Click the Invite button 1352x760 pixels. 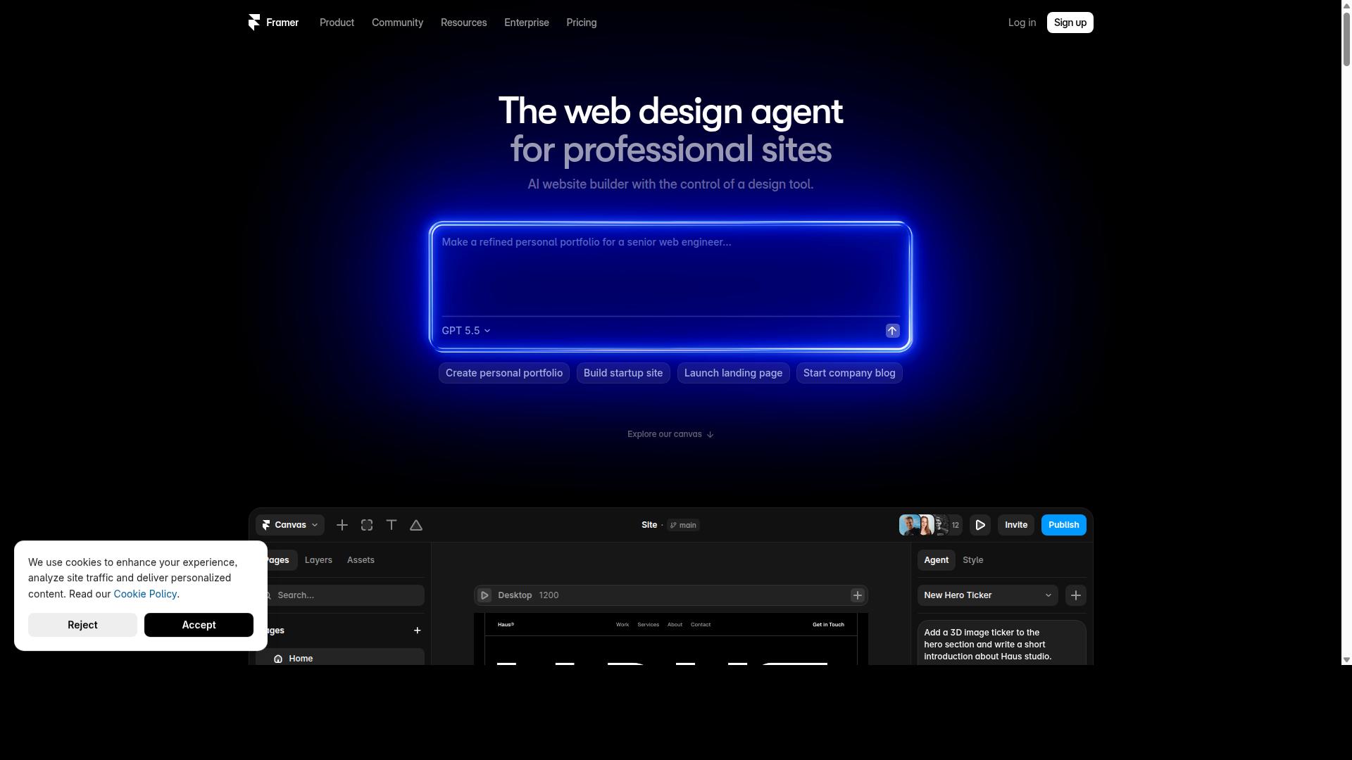coord(1016,525)
